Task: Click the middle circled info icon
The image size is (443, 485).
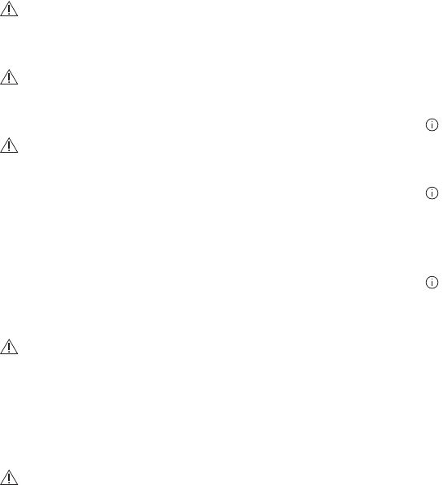Action: click(432, 193)
